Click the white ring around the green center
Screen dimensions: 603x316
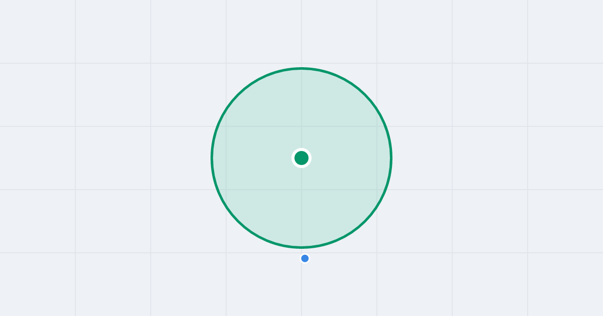click(301, 149)
